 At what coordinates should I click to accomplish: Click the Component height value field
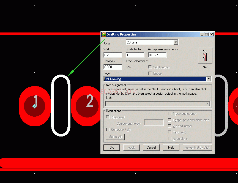pos(154,123)
